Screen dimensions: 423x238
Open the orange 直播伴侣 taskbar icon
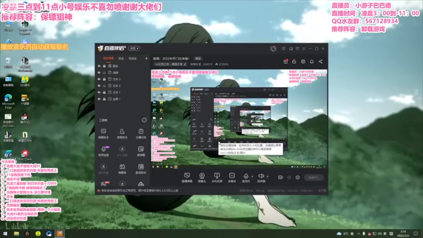click(x=60, y=233)
